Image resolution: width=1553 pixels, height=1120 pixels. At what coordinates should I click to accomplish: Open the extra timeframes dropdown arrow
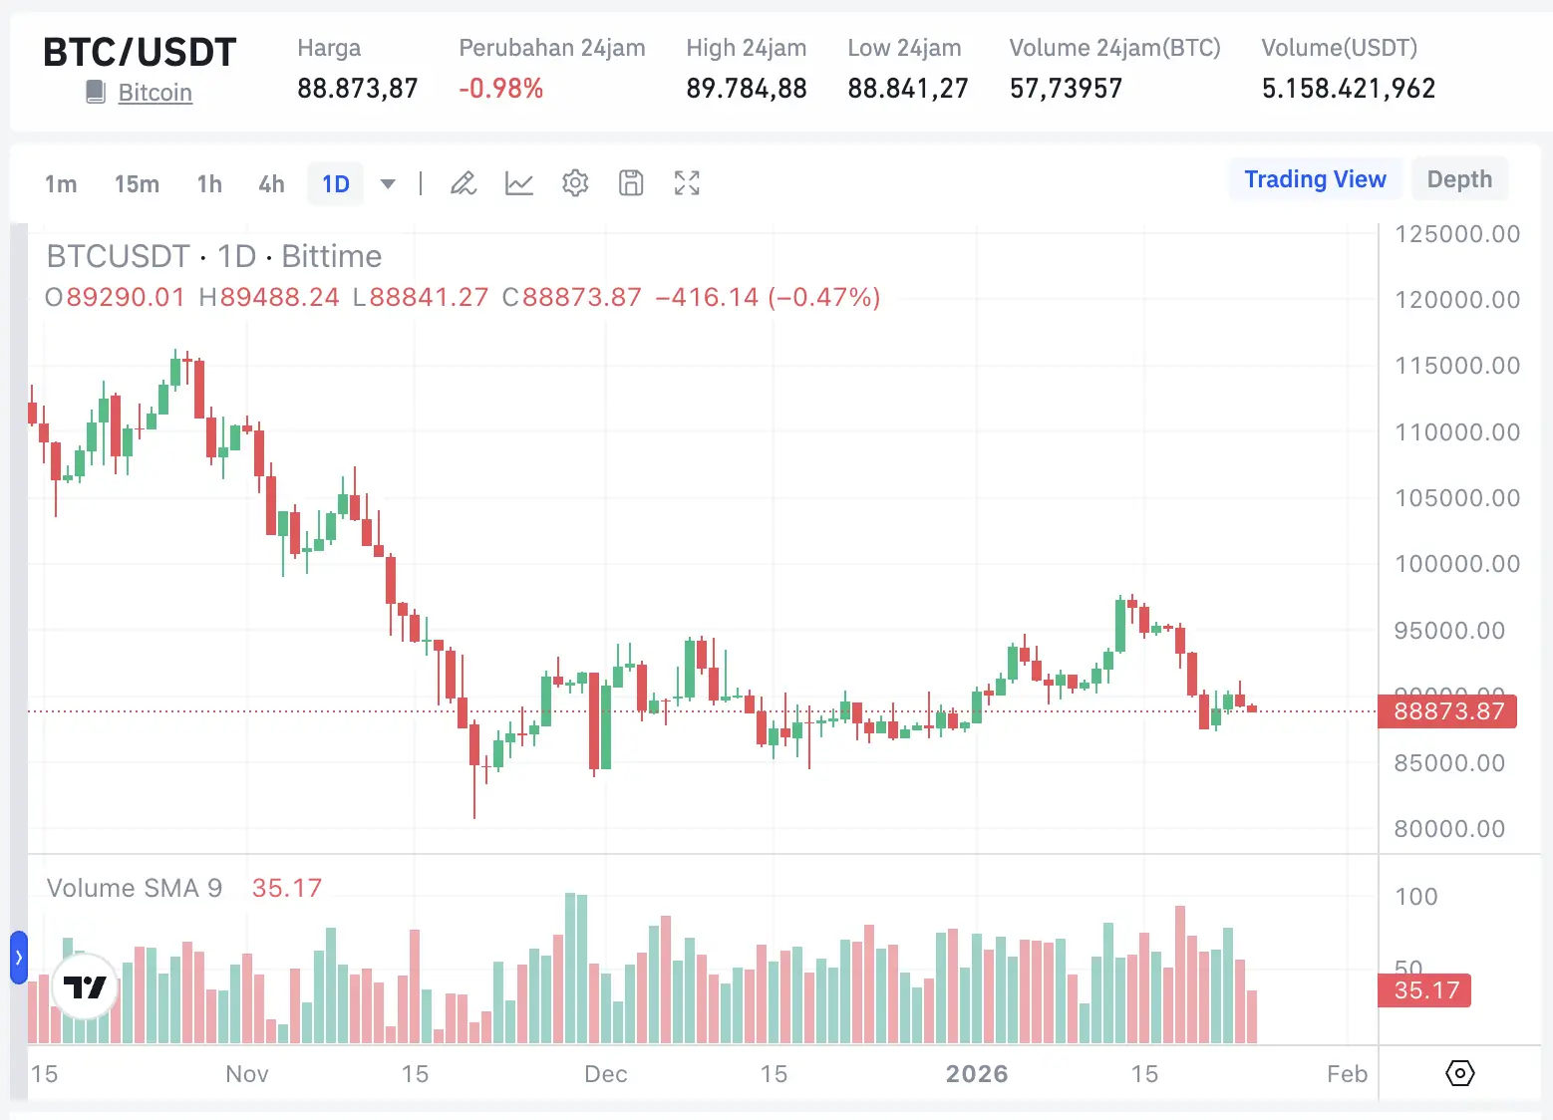387,183
